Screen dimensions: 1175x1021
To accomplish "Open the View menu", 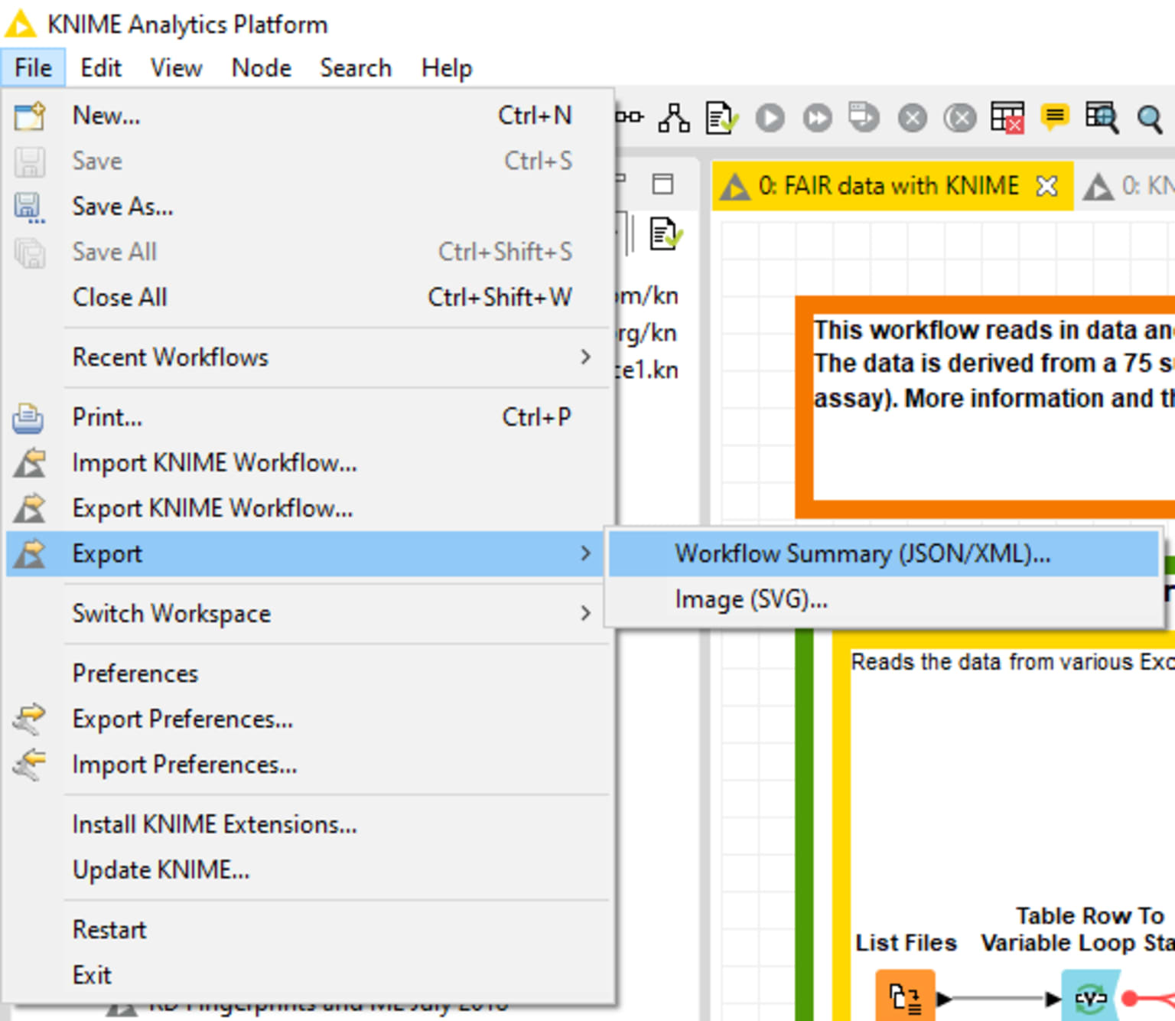I will click(176, 68).
